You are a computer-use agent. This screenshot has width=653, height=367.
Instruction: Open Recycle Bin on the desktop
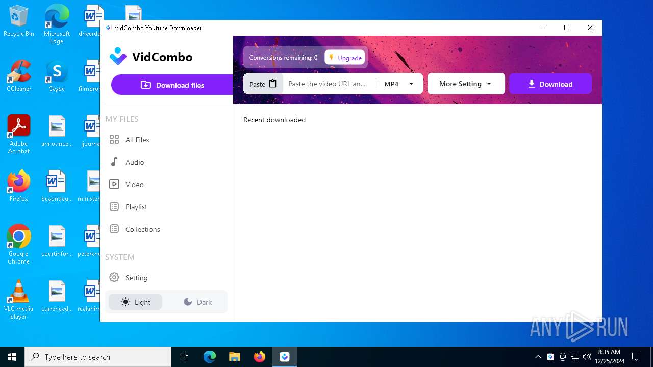pyautogui.click(x=19, y=22)
